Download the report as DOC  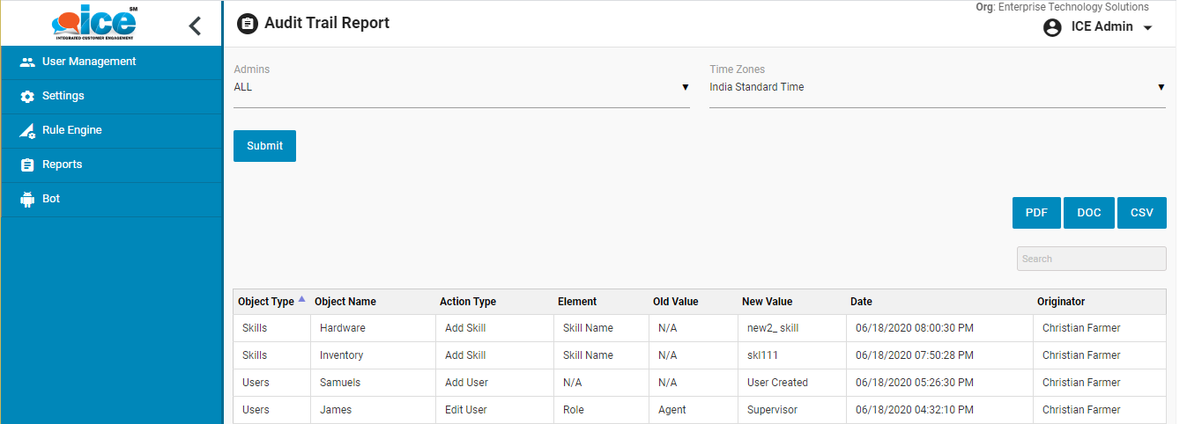(x=1088, y=213)
